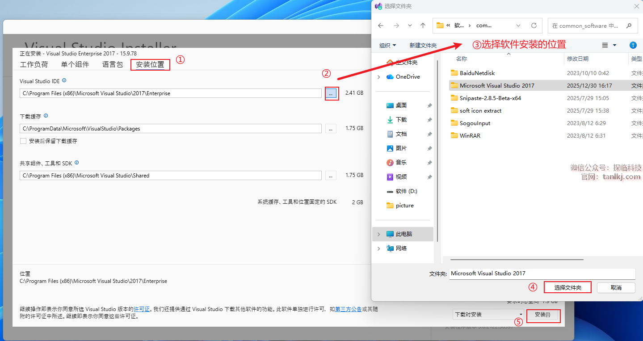Screen dimensions: 643x341
Task: Open the 下载时安装 dropdown
Action: [488, 315]
